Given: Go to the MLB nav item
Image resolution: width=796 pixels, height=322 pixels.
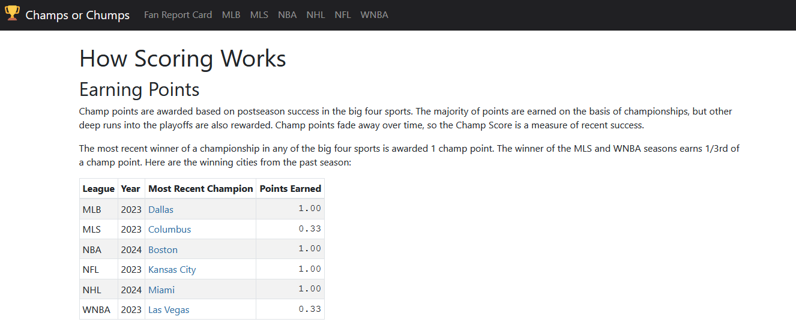Looking at the screenshot, I should [231, 15].
